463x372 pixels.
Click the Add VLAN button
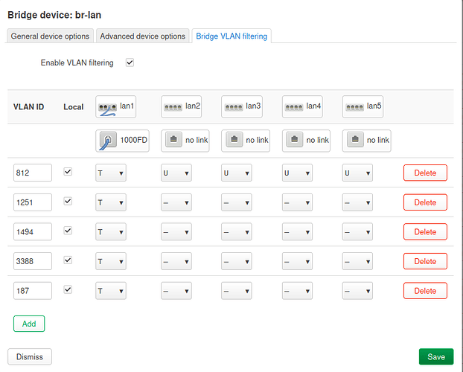tap(29, 324)
